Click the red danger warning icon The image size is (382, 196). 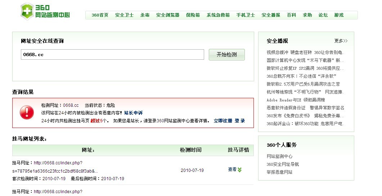pyautogui.click(x=27, y=113)
